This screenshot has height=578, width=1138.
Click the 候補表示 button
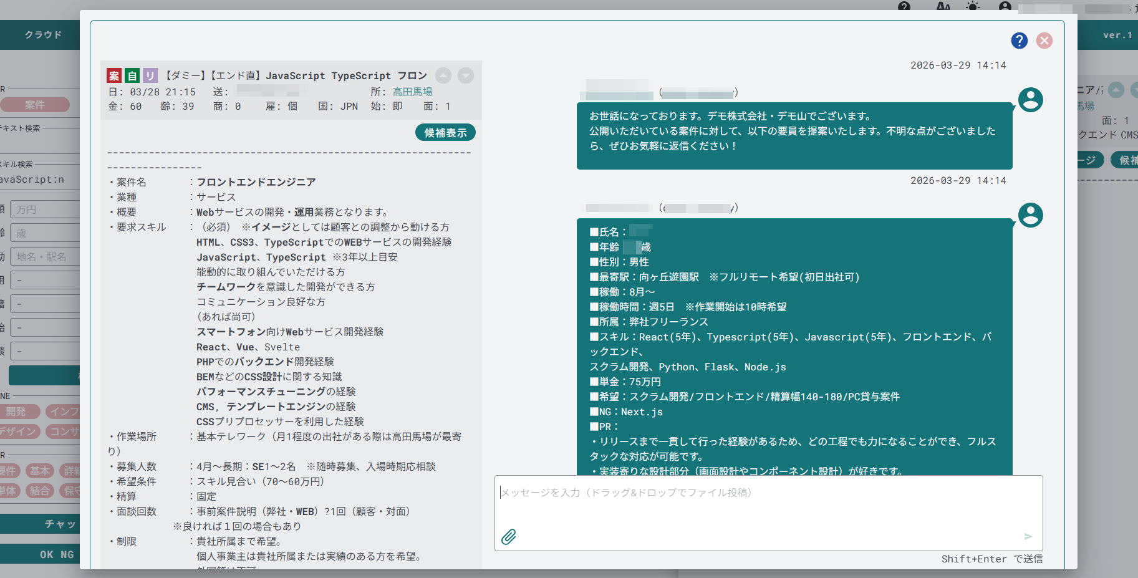pos(445,133)
